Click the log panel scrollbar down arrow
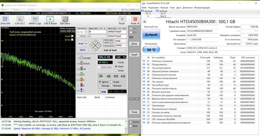Image resolution: width=260 pixels, height=136 pixels. pyautogui.click(x=126, y=132)
